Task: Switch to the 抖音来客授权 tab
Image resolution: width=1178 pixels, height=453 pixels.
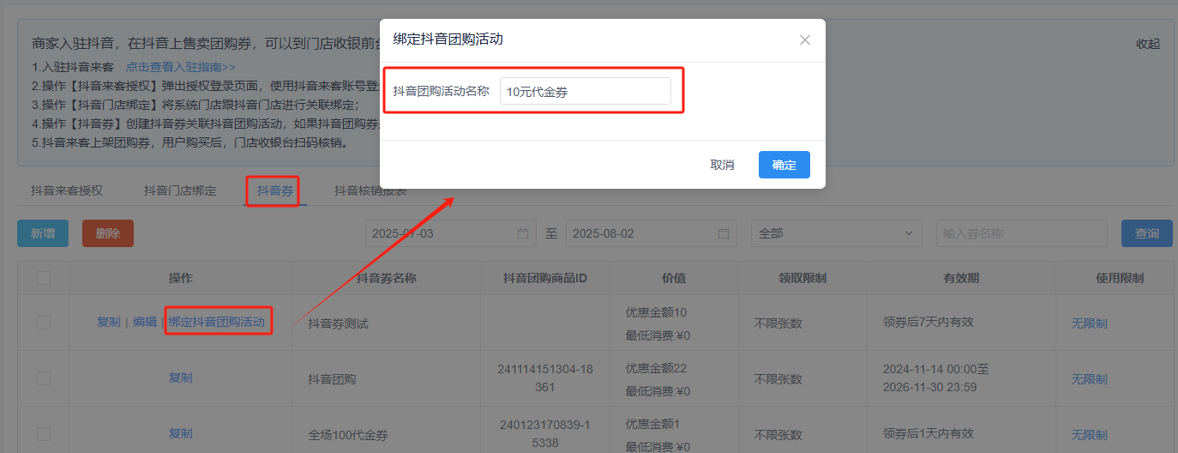Action: (x=67, y=190)
